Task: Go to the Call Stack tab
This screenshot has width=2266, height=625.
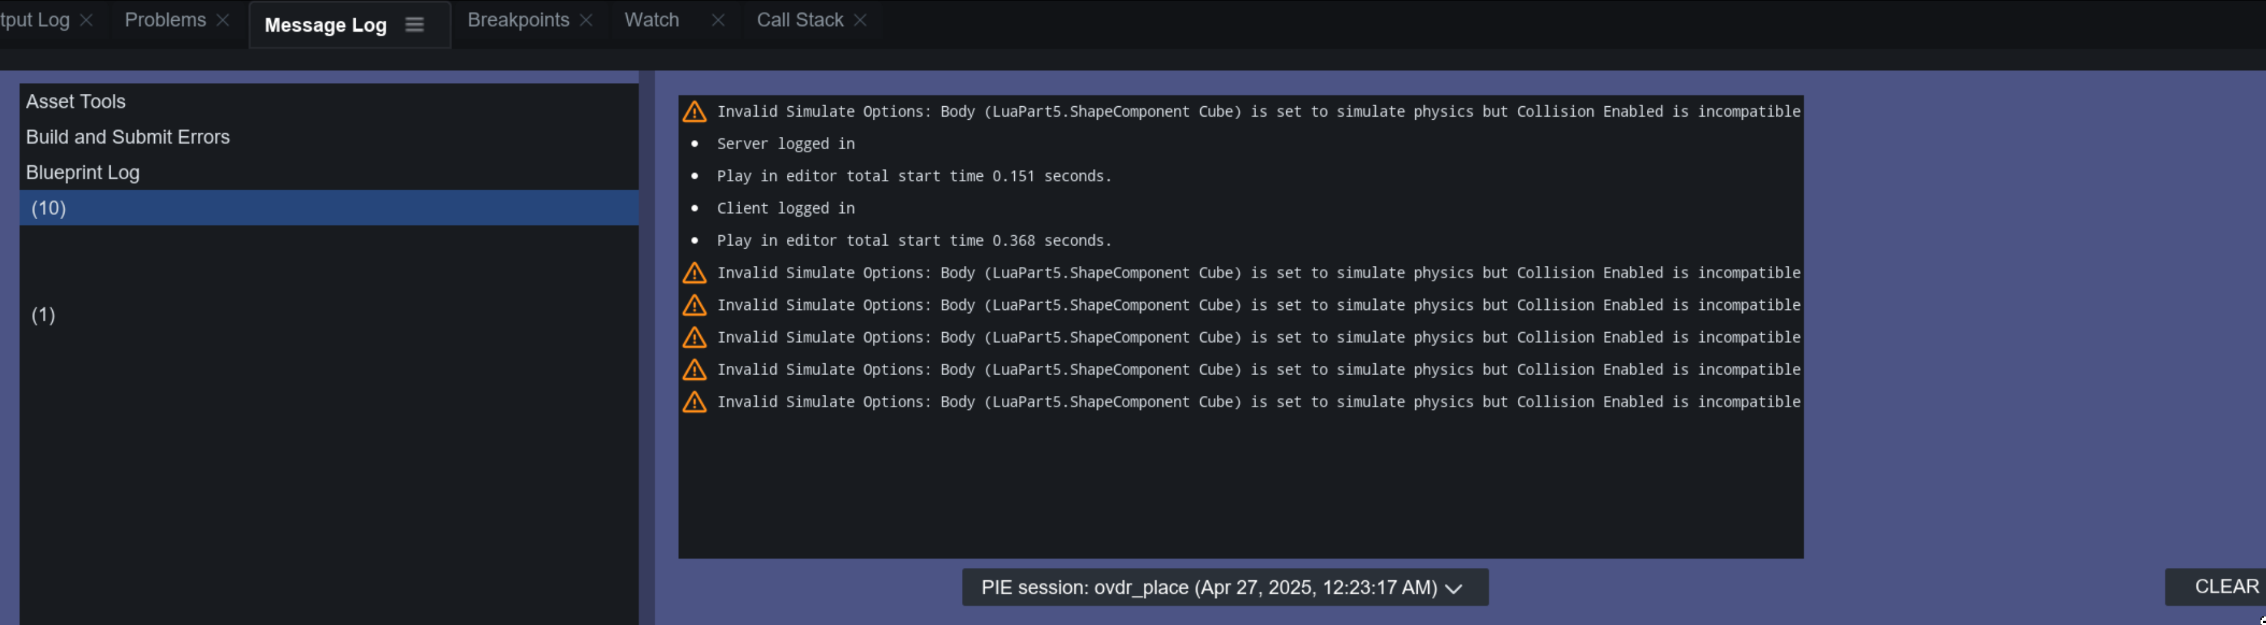Action: tap(800, 20)
